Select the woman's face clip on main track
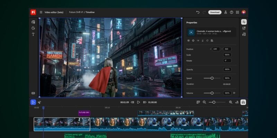Screen dimensions: 277x138 [x=118, y=124]
